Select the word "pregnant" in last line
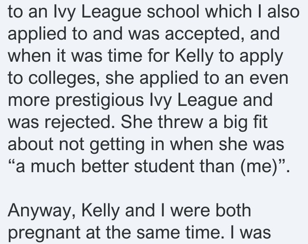The image size is (308, 244). 44,233
